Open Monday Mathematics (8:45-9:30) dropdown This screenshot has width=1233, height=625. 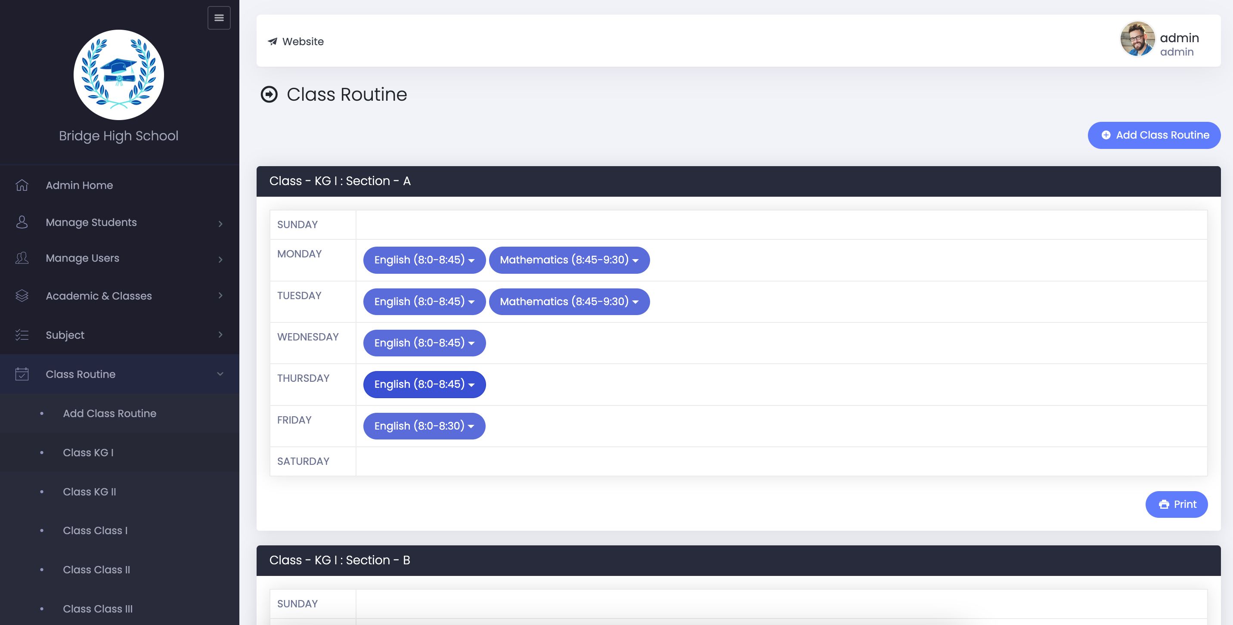[569, 260]
